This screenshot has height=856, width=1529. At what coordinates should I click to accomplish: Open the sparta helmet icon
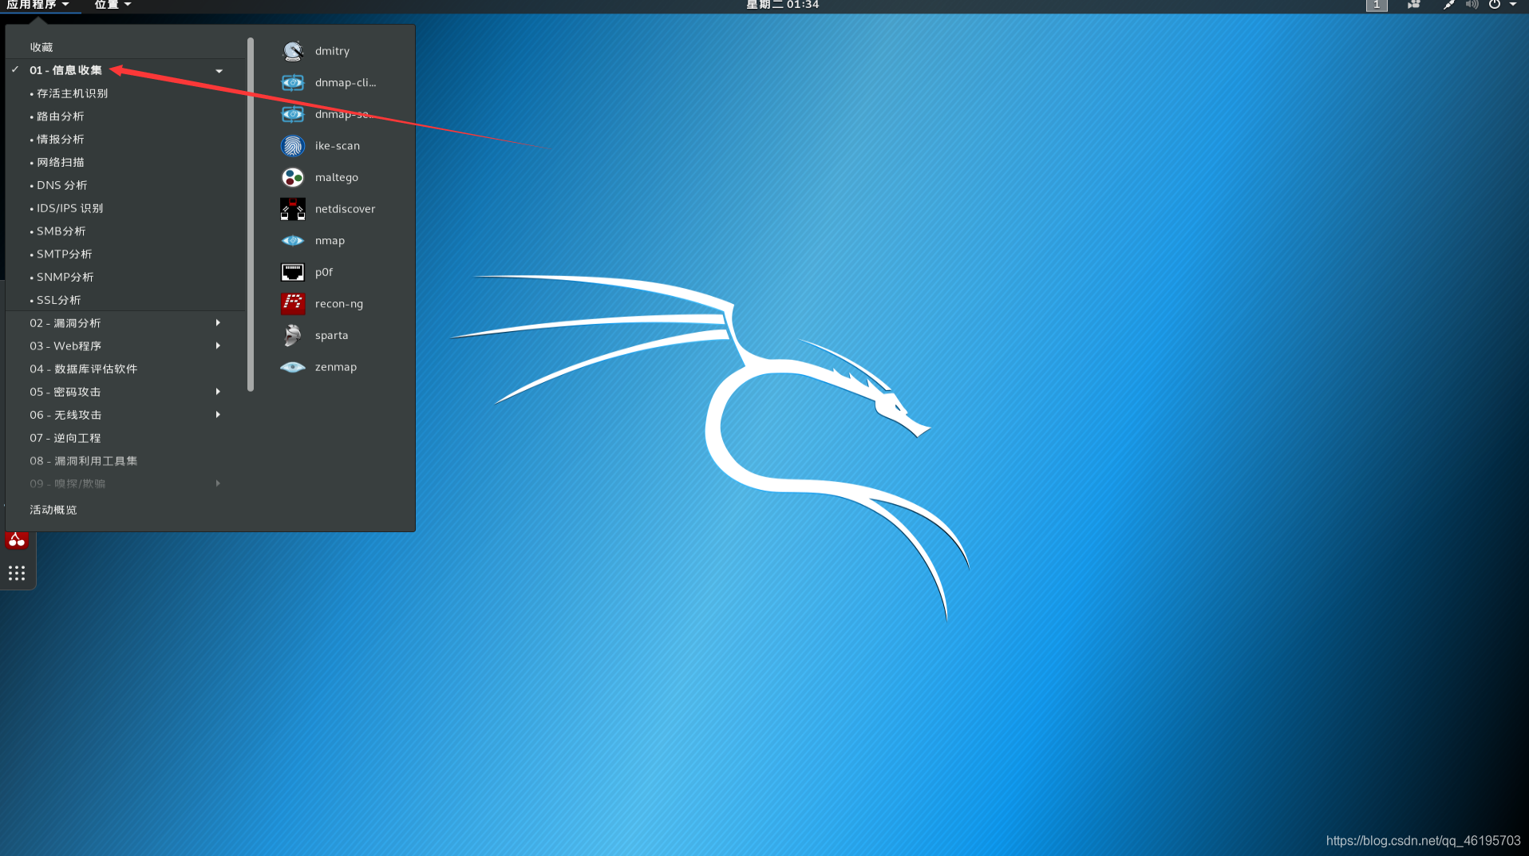(293, 335)
